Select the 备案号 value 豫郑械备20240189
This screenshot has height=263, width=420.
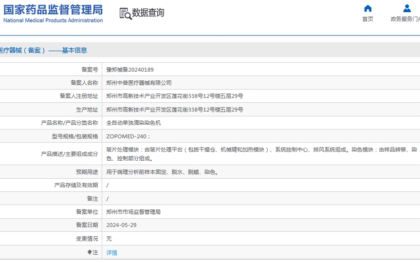[x=130, y=70]
